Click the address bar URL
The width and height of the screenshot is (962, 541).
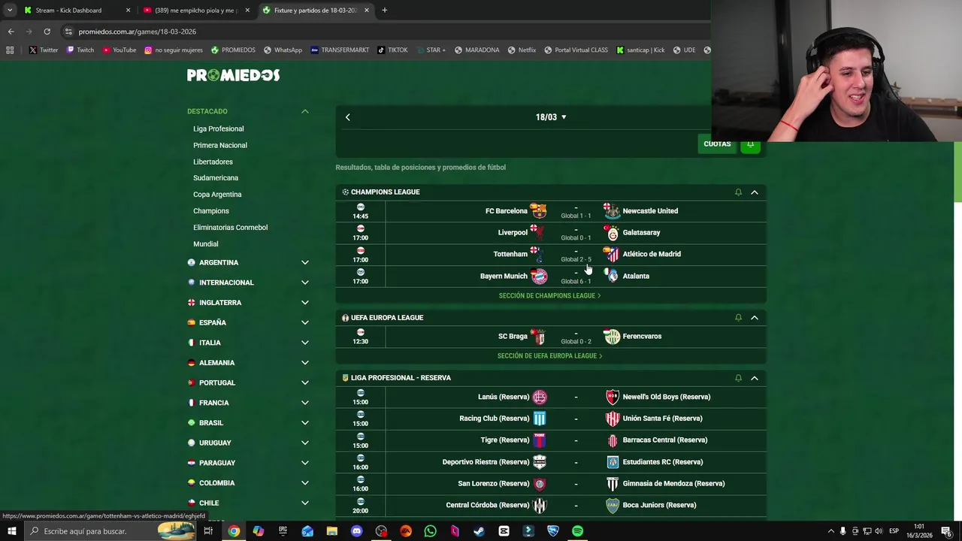coord(138,32)
